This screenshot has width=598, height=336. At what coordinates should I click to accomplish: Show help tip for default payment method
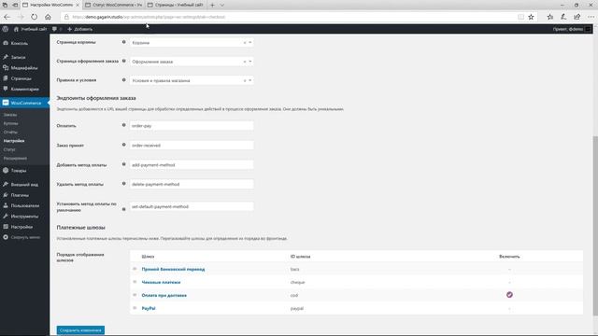pyautogui.click(x=123, y=209)
